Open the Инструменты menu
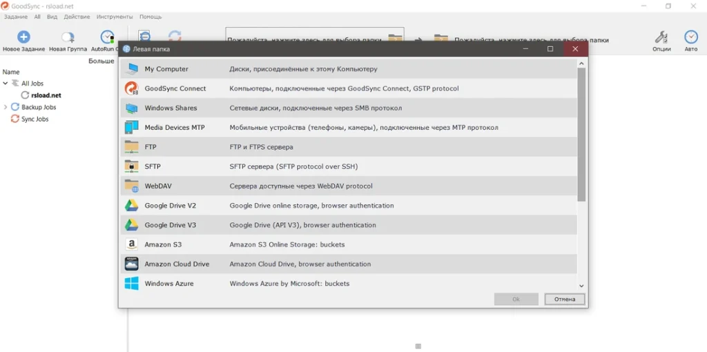This screenshot has width=707, height=352. pyautogui.click(x=115, y=17)
